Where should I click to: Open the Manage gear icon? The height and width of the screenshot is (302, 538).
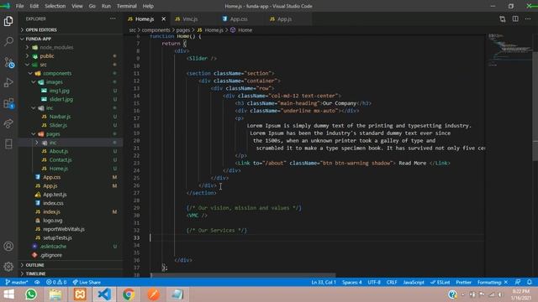(x=8, y=267)
